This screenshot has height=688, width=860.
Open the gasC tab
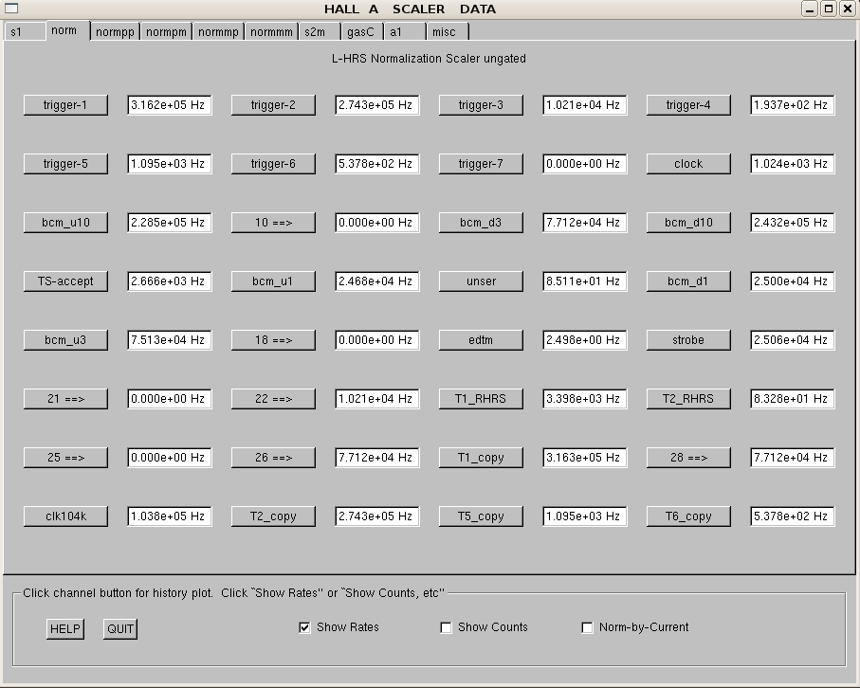[x=362, y=32]
